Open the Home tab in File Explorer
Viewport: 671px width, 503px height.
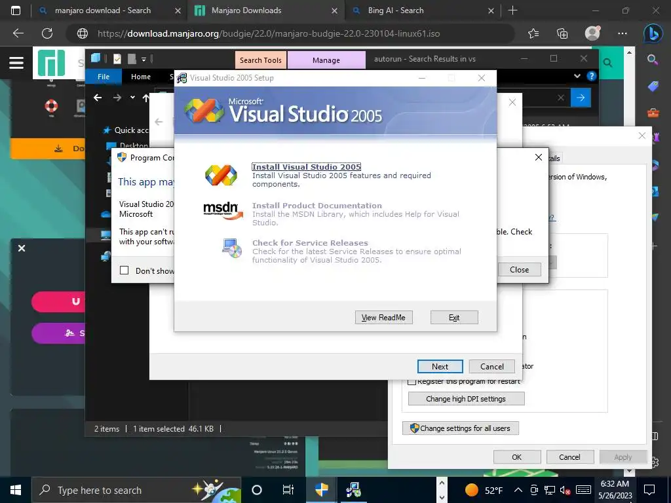pos(141,77)
